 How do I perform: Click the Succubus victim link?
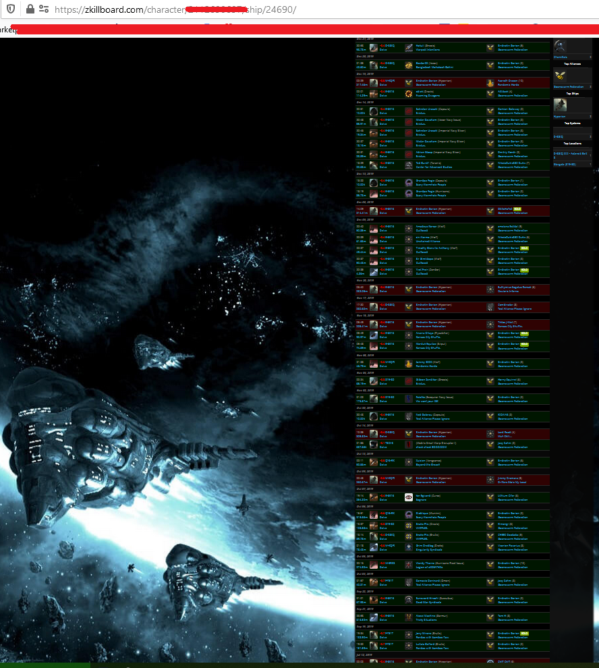[434, 598]
